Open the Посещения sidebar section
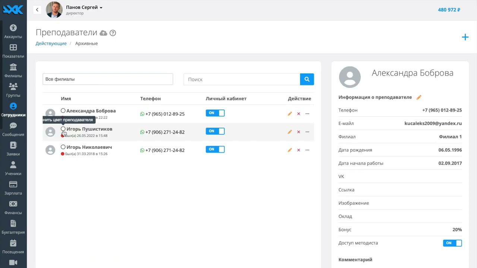The height and width of the screenshot is (268, 477). (x=13, y=246)
